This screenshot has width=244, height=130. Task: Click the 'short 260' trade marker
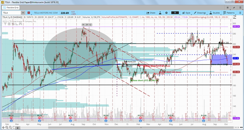[x=224, y=43]
